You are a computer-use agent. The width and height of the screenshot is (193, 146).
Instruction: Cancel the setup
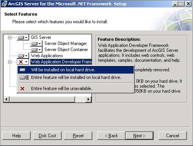(173, 136)
